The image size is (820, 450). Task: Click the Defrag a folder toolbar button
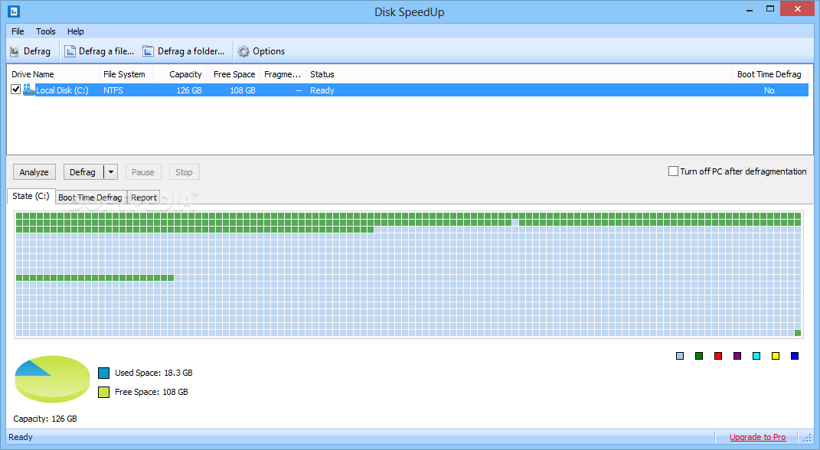tap(184, 51)
